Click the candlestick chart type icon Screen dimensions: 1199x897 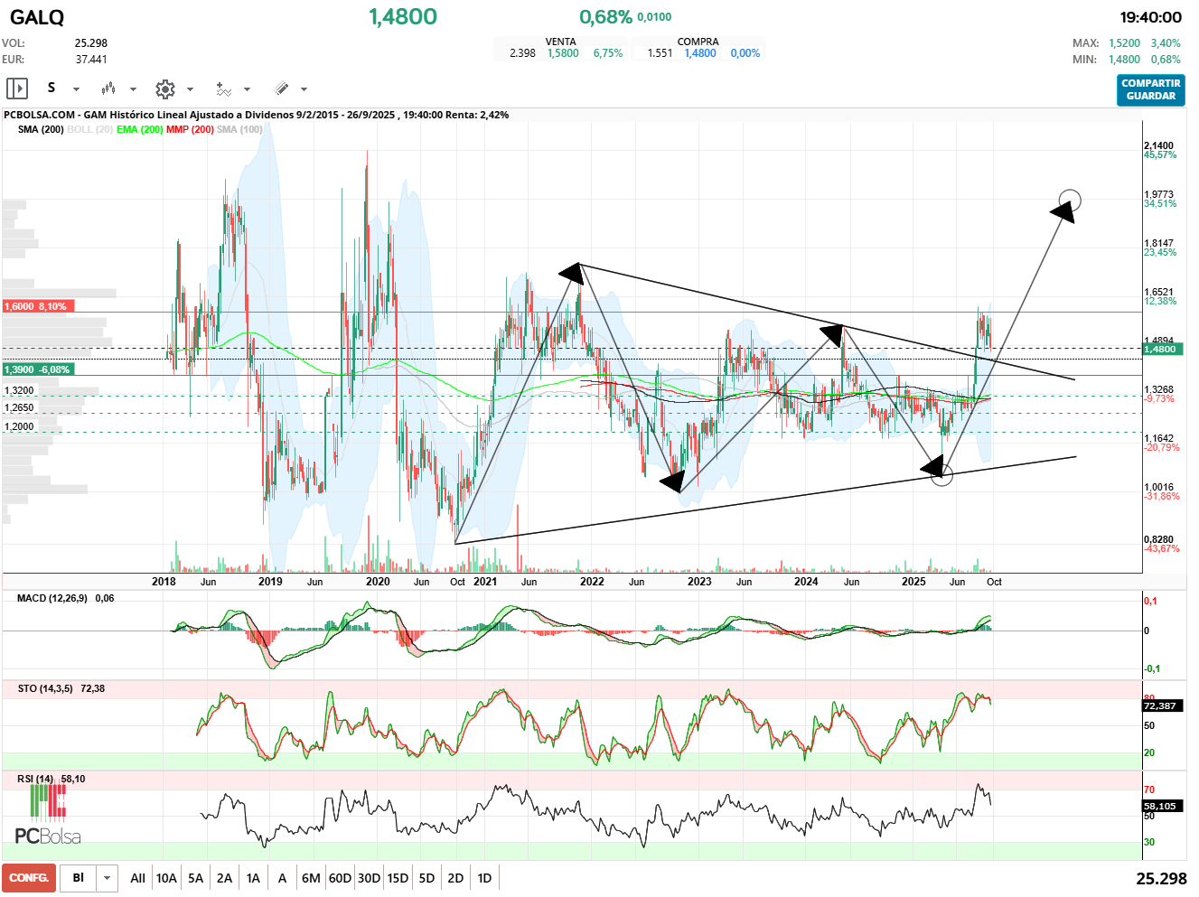coord(108,89)
